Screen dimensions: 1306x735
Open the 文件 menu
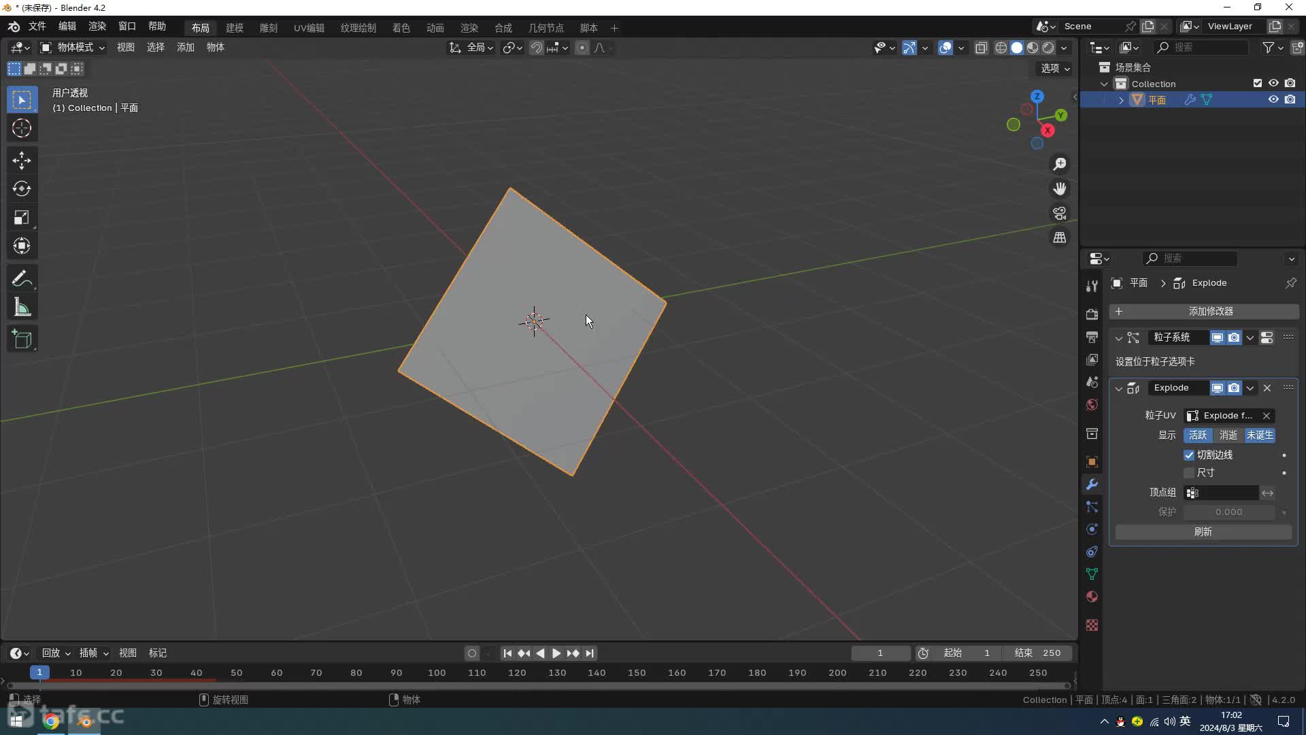click(37, 27)
